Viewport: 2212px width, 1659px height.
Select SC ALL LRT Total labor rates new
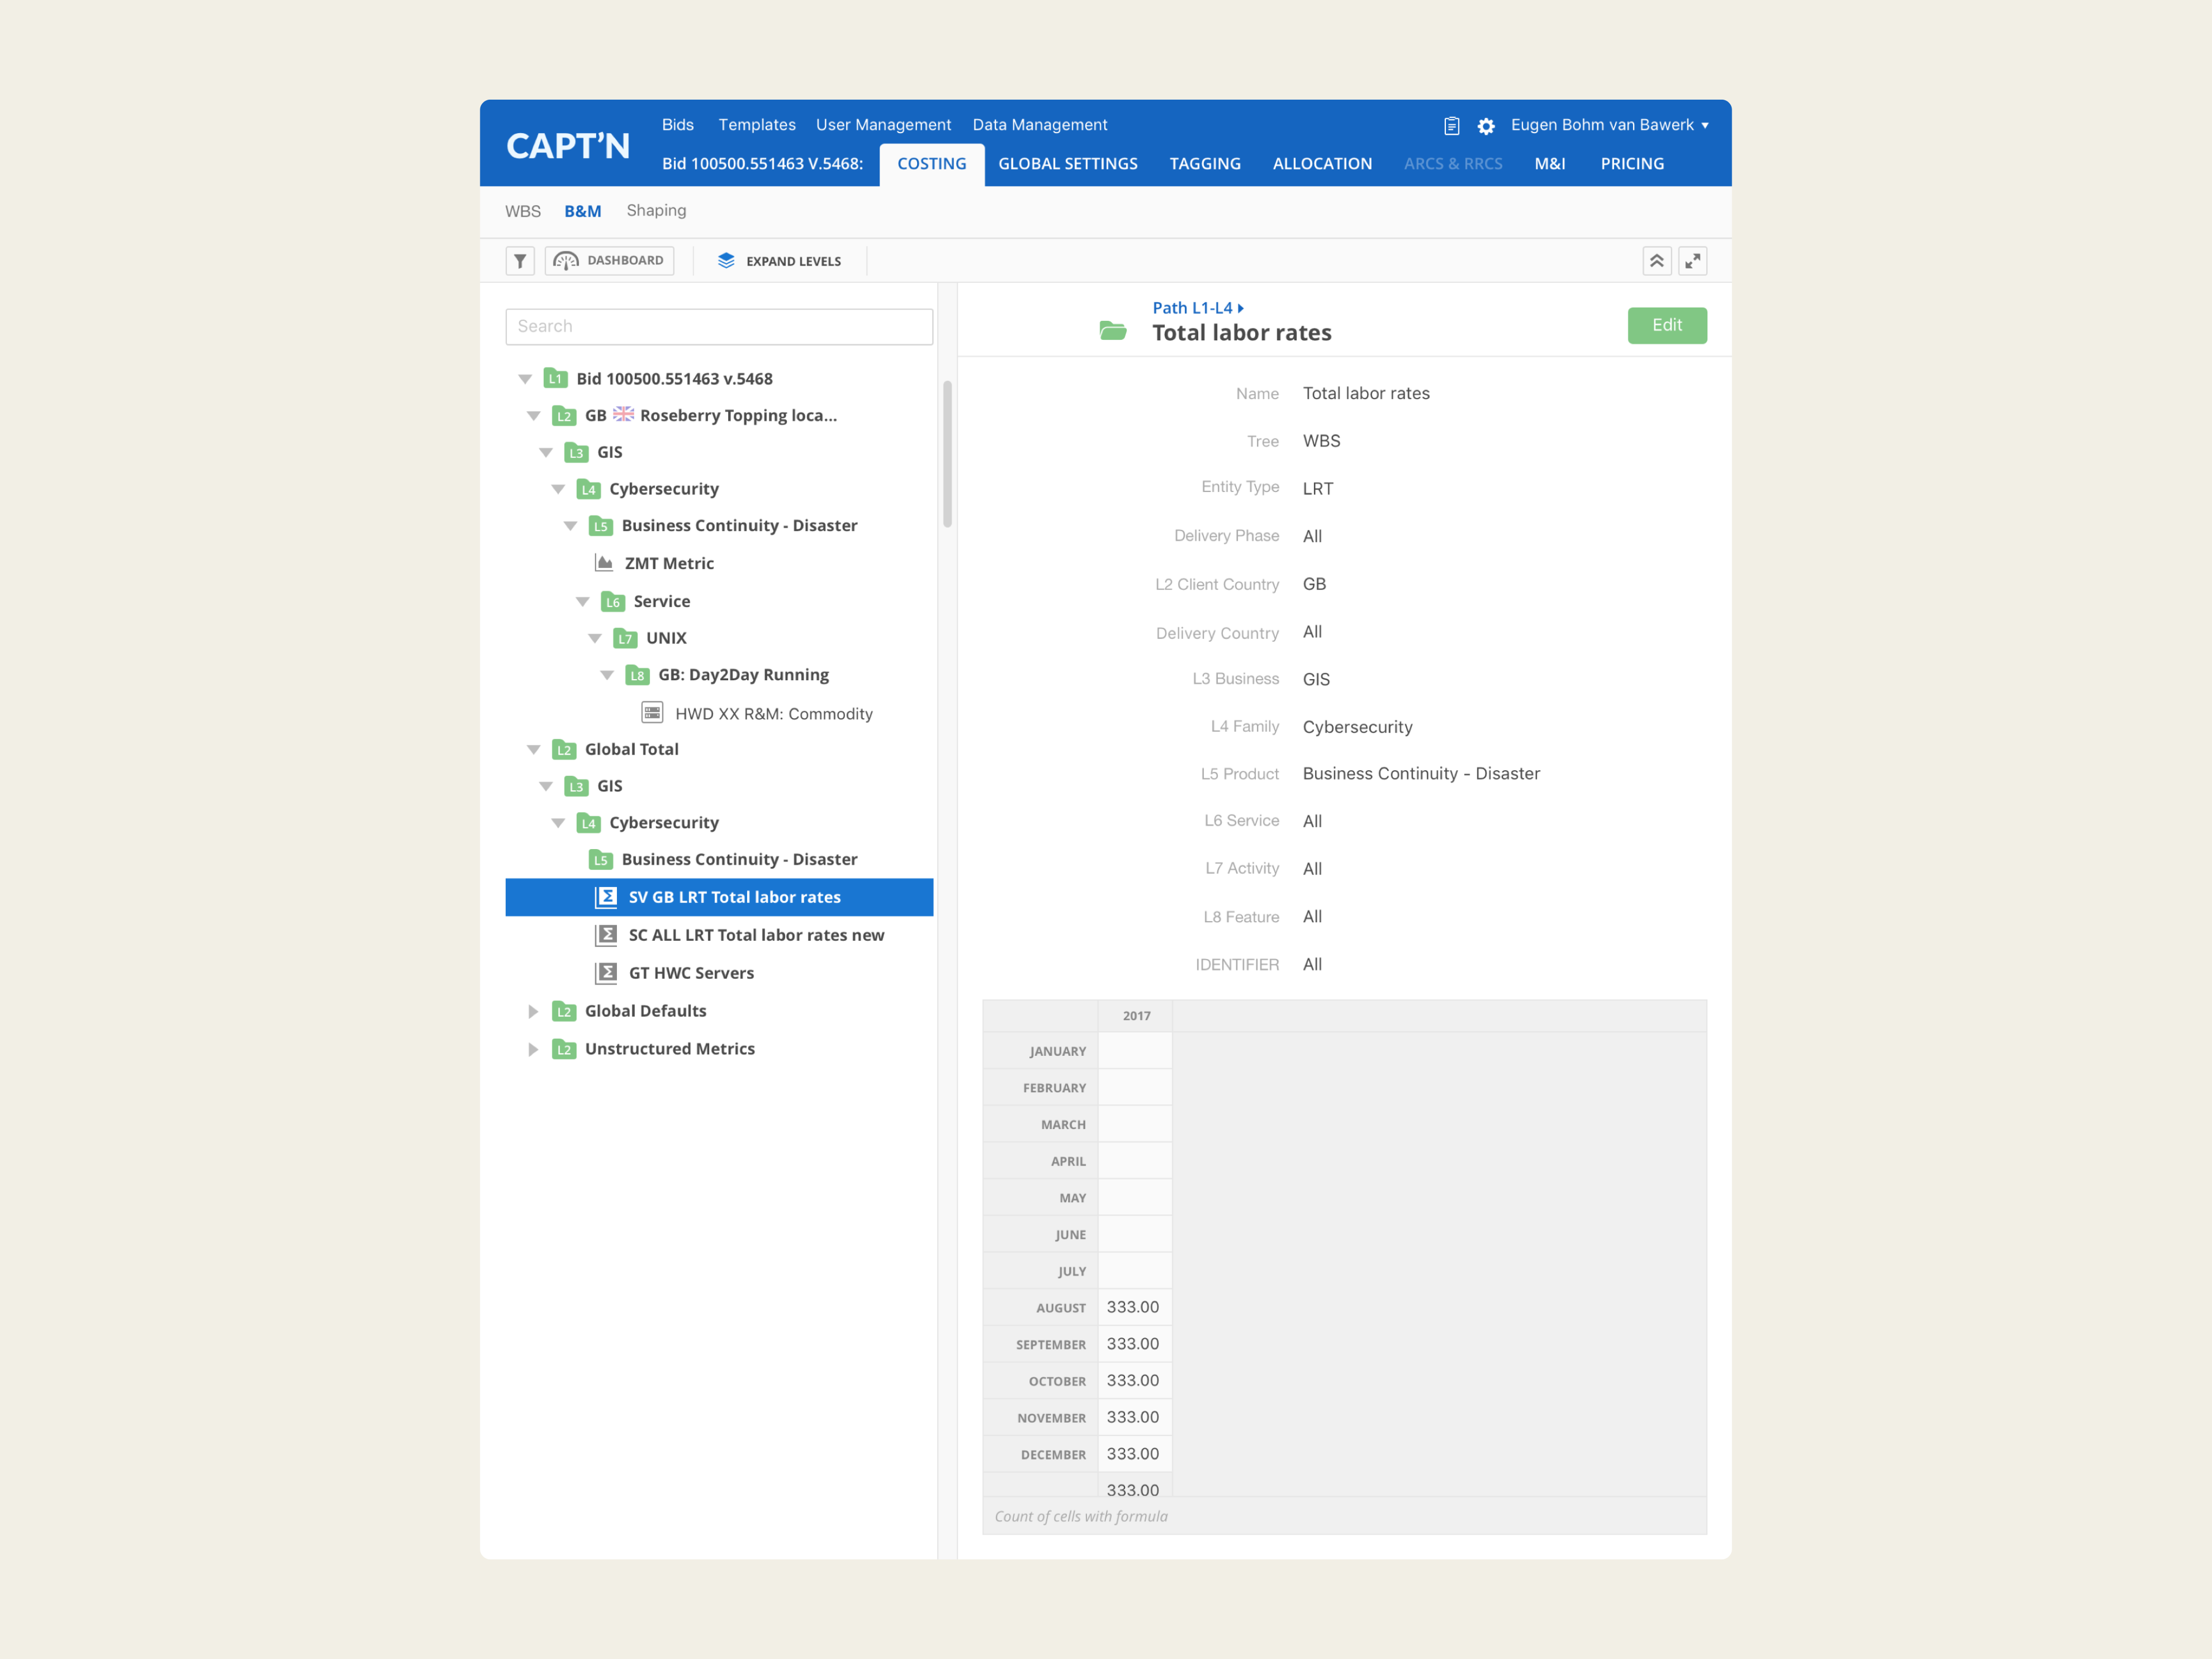click(x=755, y=935)
